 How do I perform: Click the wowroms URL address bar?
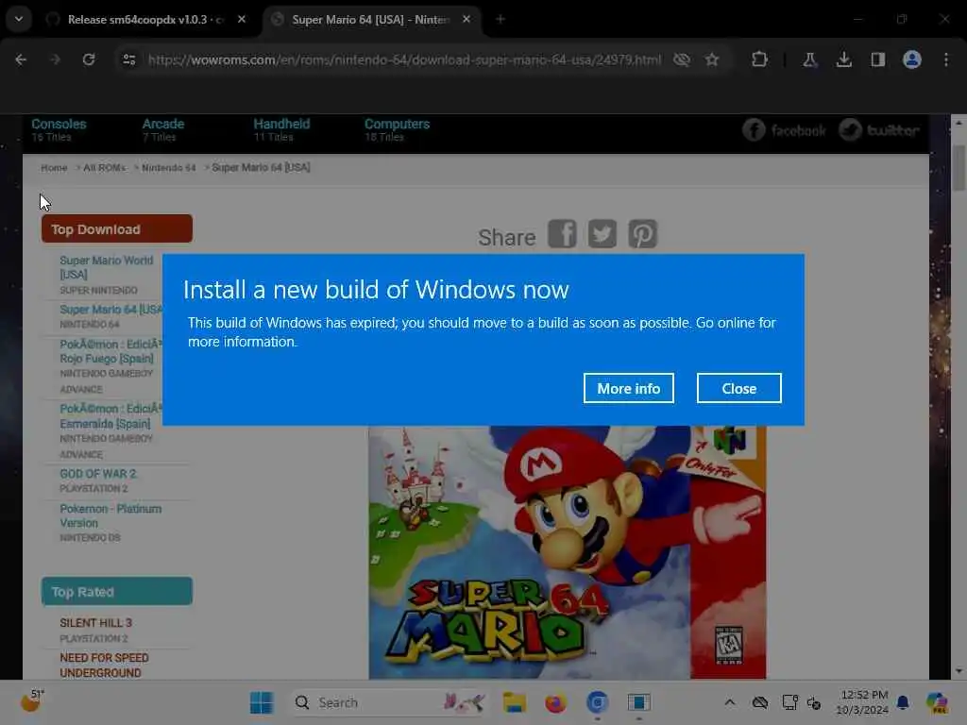pyautogui.click(x=404, y=59)
